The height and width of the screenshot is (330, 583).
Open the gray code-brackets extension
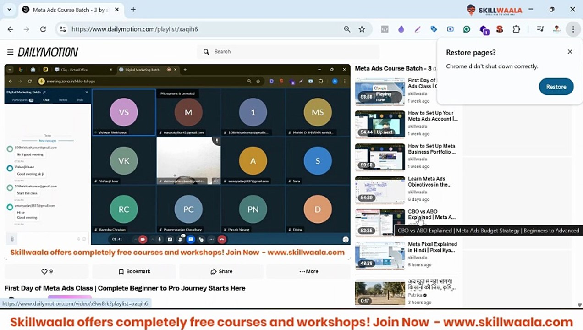(385, 29)
